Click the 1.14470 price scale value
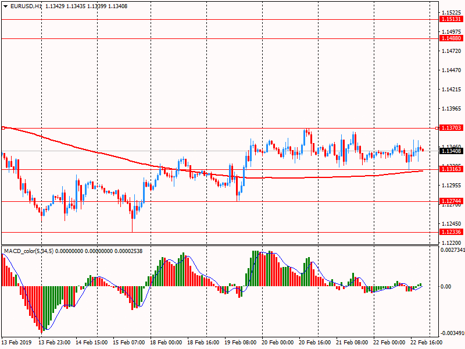This screenshot has height=349, width=465. pyautogui.click(x=450, y=70)
